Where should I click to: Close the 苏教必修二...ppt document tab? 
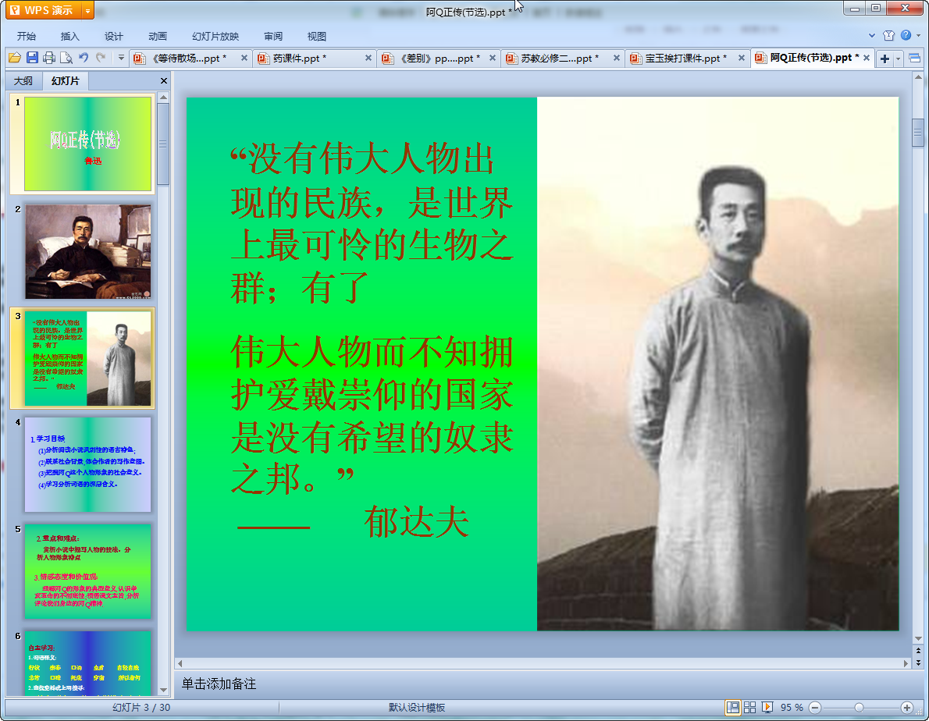pyautogui.click(x=616, y=58)
